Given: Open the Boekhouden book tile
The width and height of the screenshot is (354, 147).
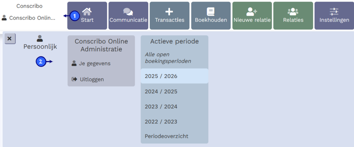Looking at the screenshot, I should [x=211, y=16].
